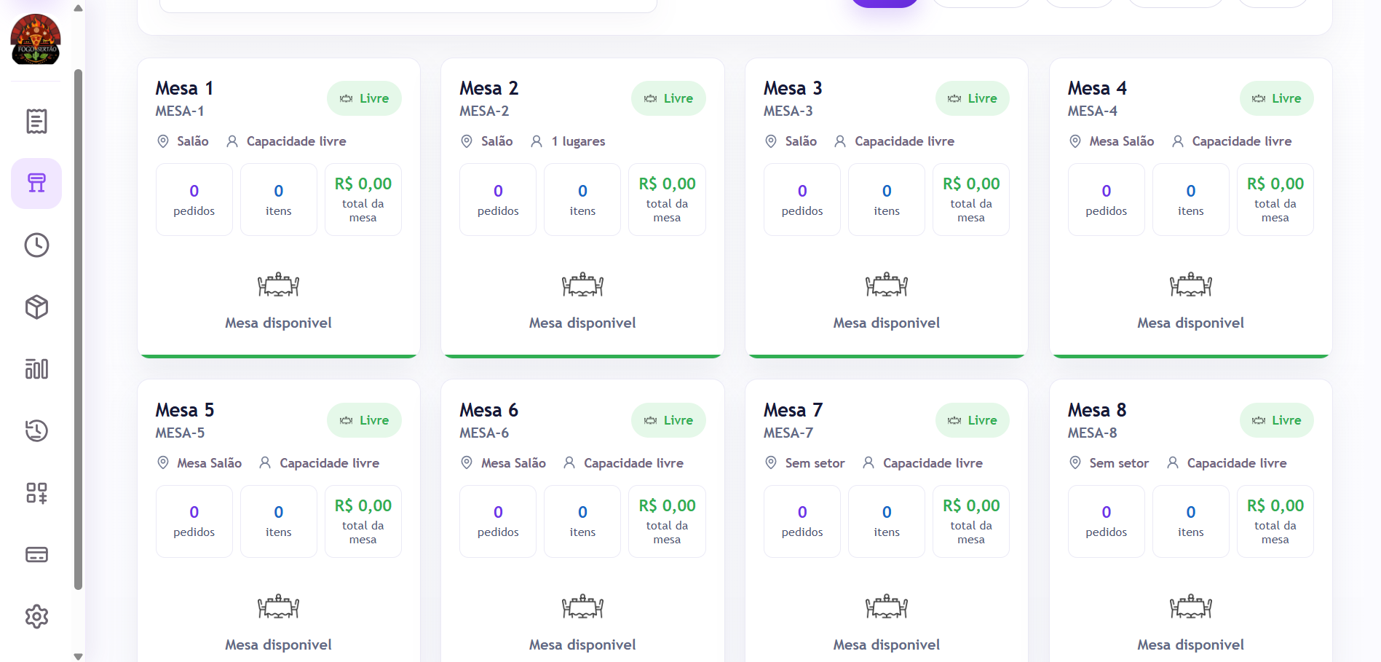Click the itens counter on Mesa 6
Viewport: 1381px width, 662px height.
pos(582,521)
